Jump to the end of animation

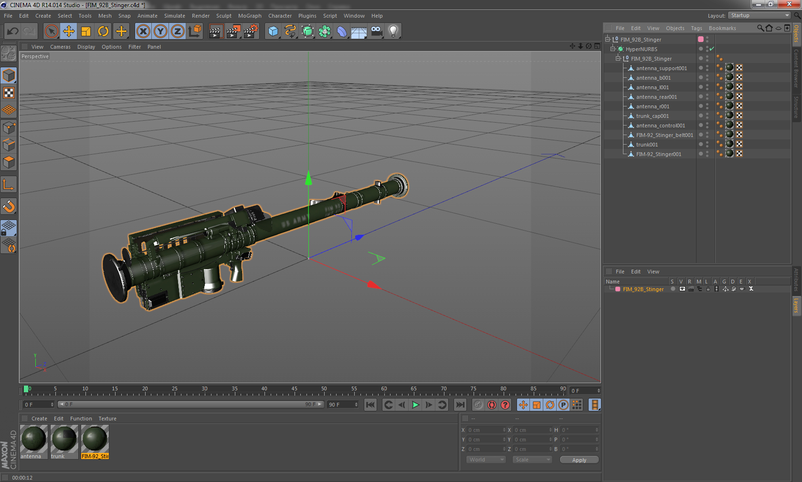(460, 405)
